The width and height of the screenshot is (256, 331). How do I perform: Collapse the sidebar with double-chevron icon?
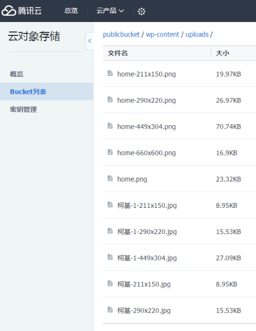pyautogui.click(x=90, y=41)
